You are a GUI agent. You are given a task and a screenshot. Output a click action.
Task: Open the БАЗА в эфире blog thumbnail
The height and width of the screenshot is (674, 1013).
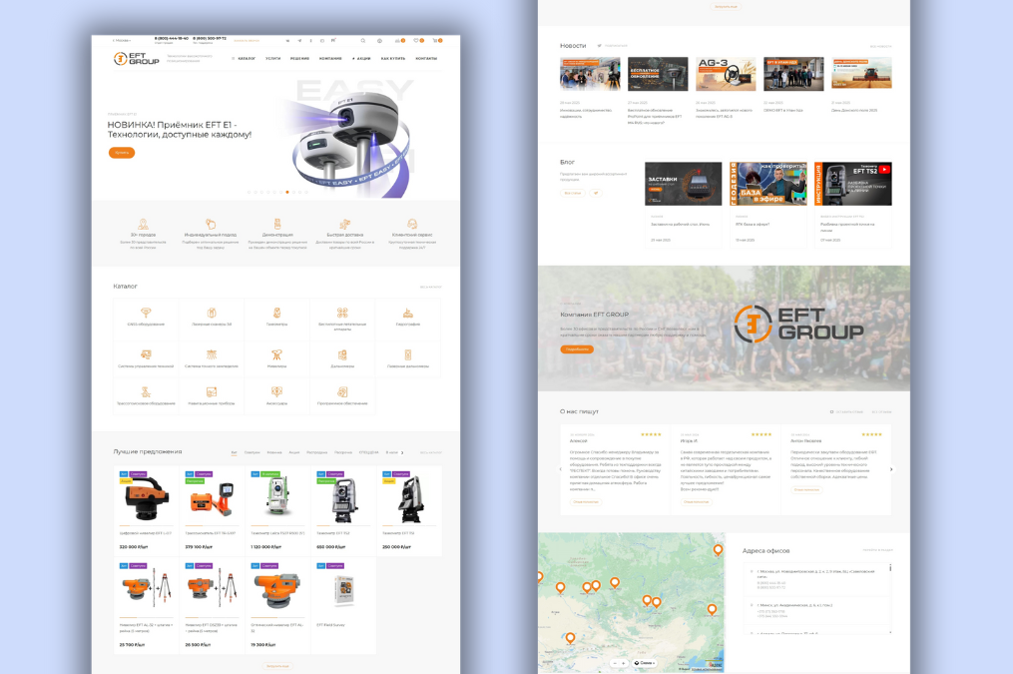[768, 184]
